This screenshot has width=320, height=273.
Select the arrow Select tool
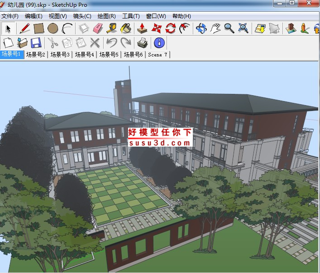pos(8,28)
